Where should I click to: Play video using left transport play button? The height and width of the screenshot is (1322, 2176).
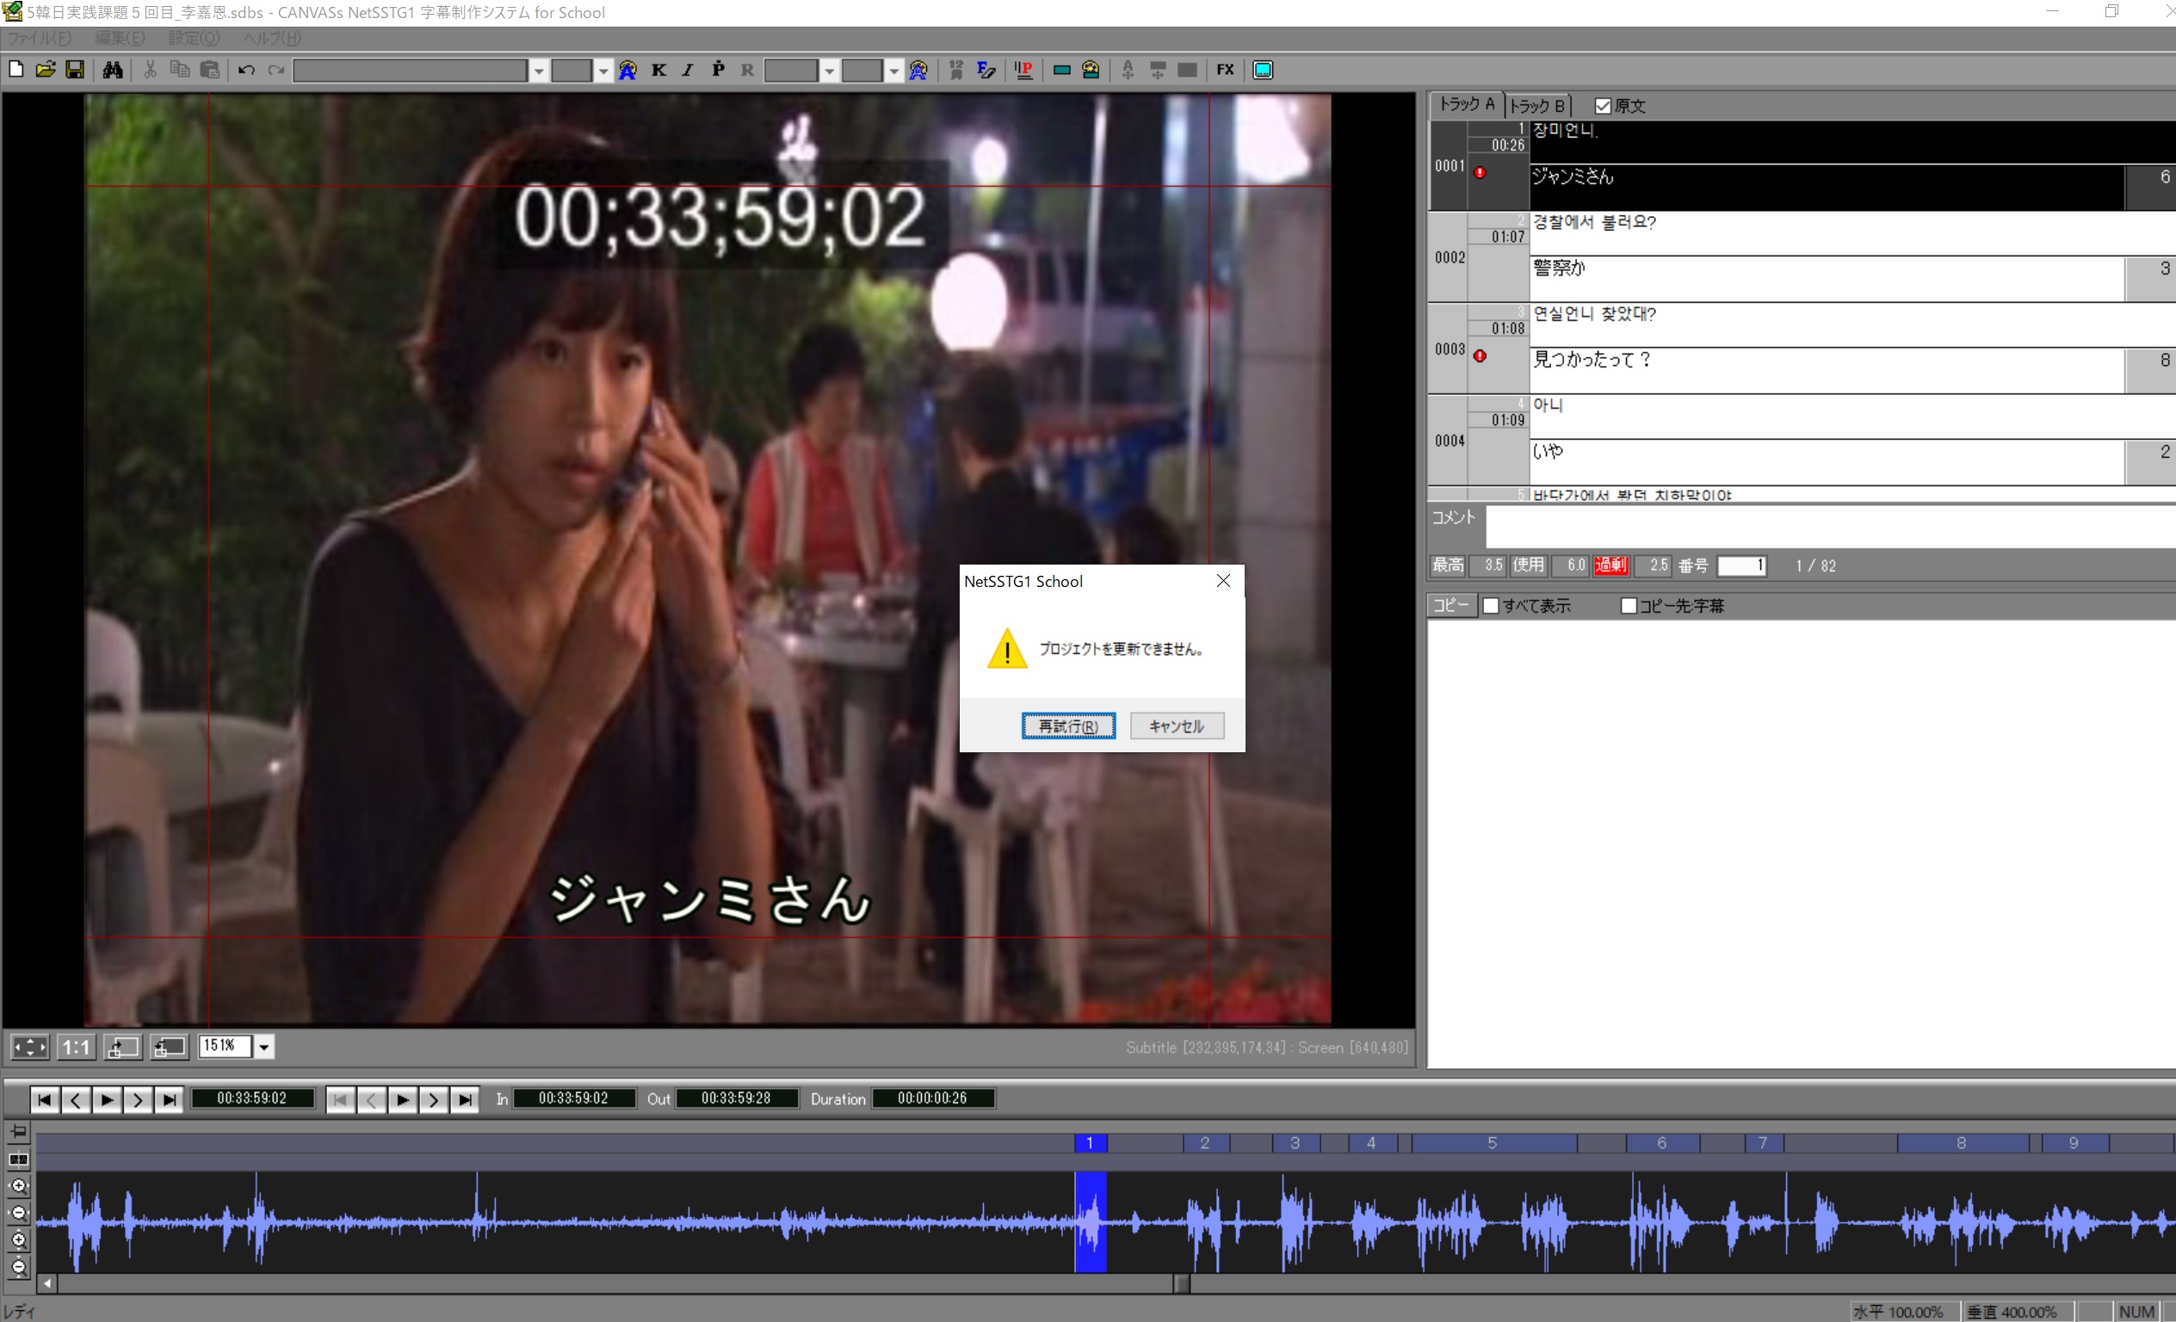107,1099
